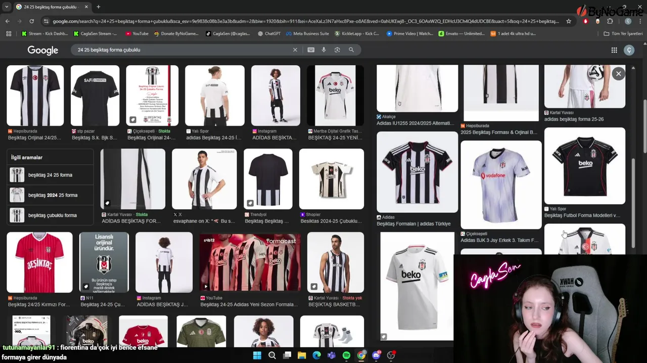Image resolution: width=647 pixels, height=363 pixels.
Task: Switch to Discord in the taskbar
Action: [x=376, y=355]
